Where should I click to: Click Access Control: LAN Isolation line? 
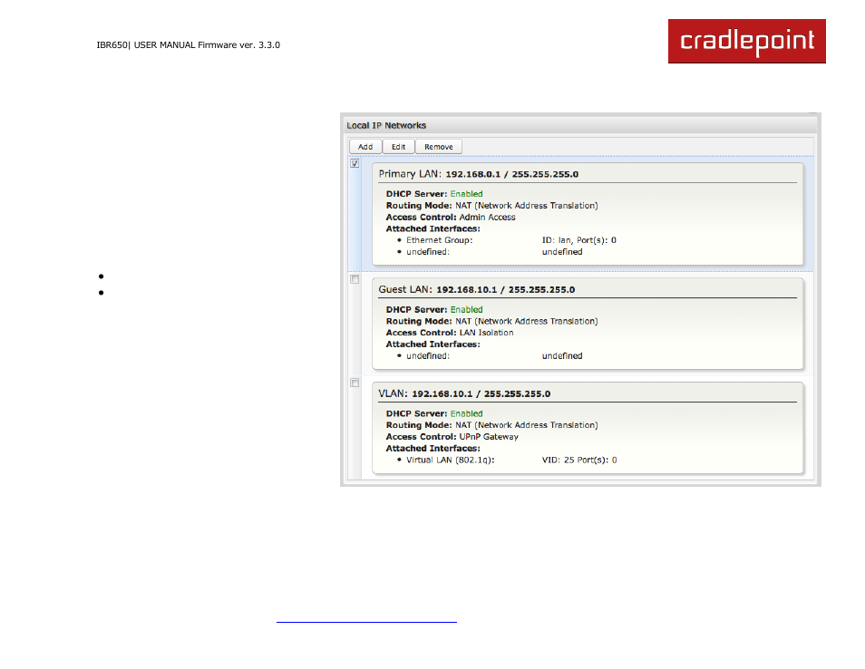[x=450, y=333]
